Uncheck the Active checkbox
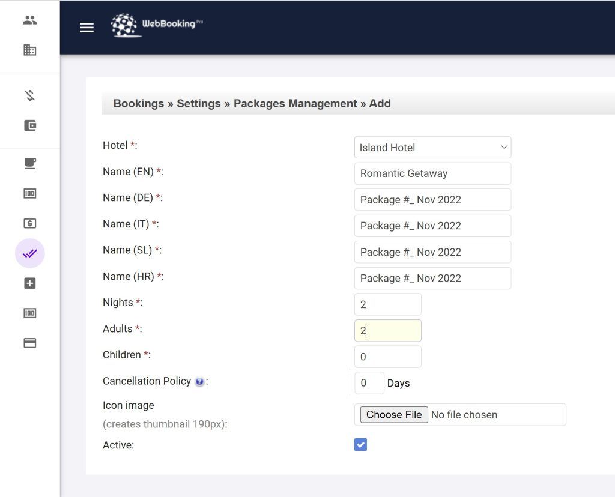615x497 pixels. click(x=360, y=445)
